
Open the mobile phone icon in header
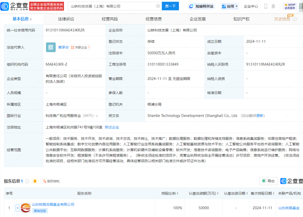266,6
